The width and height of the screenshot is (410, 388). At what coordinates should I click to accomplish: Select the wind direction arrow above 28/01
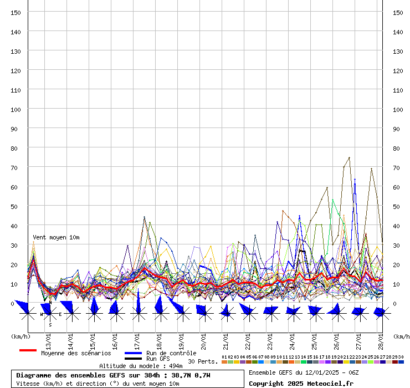coord(380,313)
